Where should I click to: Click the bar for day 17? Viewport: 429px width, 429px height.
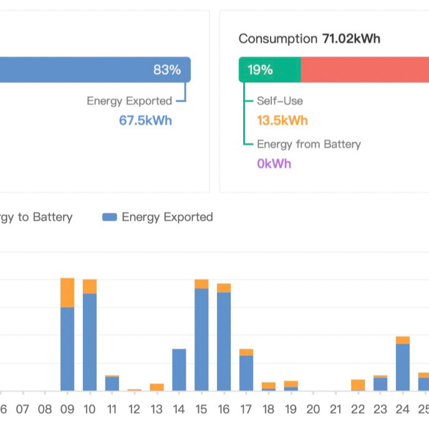tap(246, 370)
